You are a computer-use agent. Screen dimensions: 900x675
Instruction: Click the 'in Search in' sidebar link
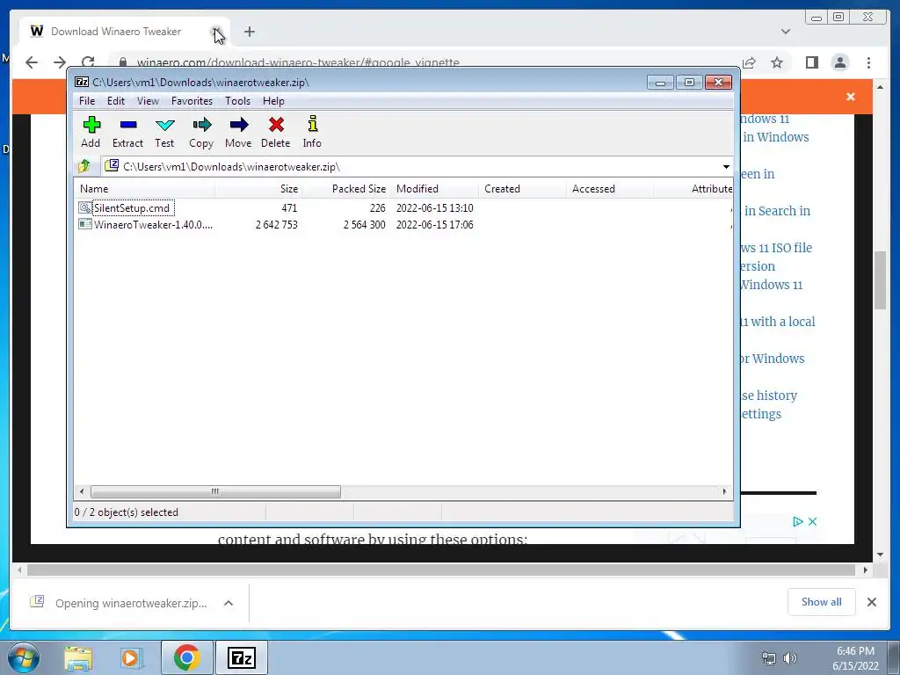[777, 211]
